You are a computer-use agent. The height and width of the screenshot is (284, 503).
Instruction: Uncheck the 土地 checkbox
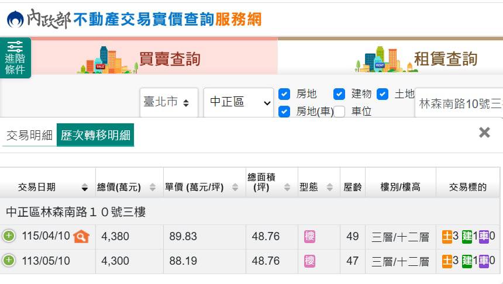[383, 94]
